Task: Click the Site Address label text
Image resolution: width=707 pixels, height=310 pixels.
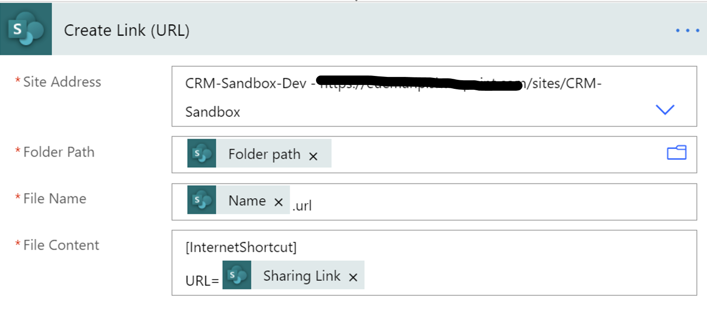Action: coord(62,81)
